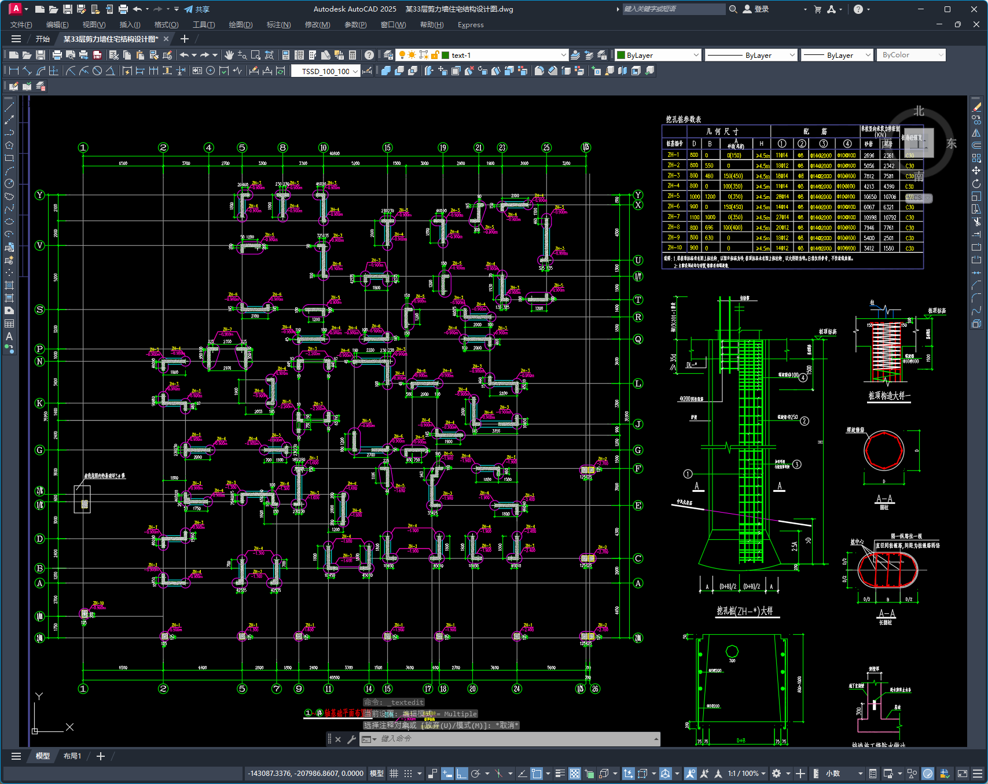Viewport: 988px width, 784px height.
Task: Select the Diameter dimension tool
Action: (x=97, y=71)
